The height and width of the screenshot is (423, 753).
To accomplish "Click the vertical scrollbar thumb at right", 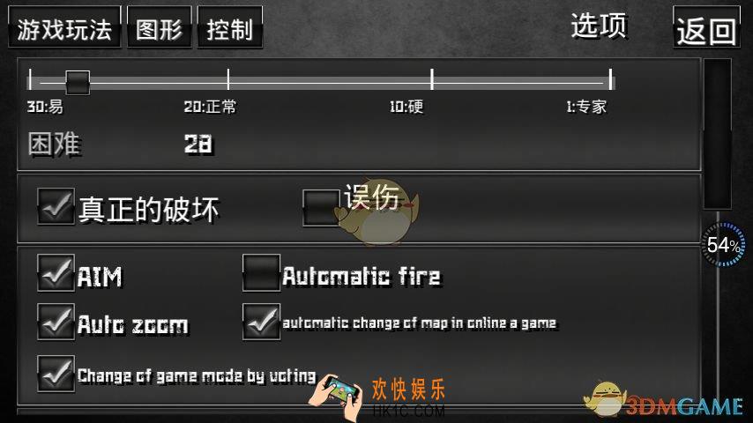I will point(718,135).
